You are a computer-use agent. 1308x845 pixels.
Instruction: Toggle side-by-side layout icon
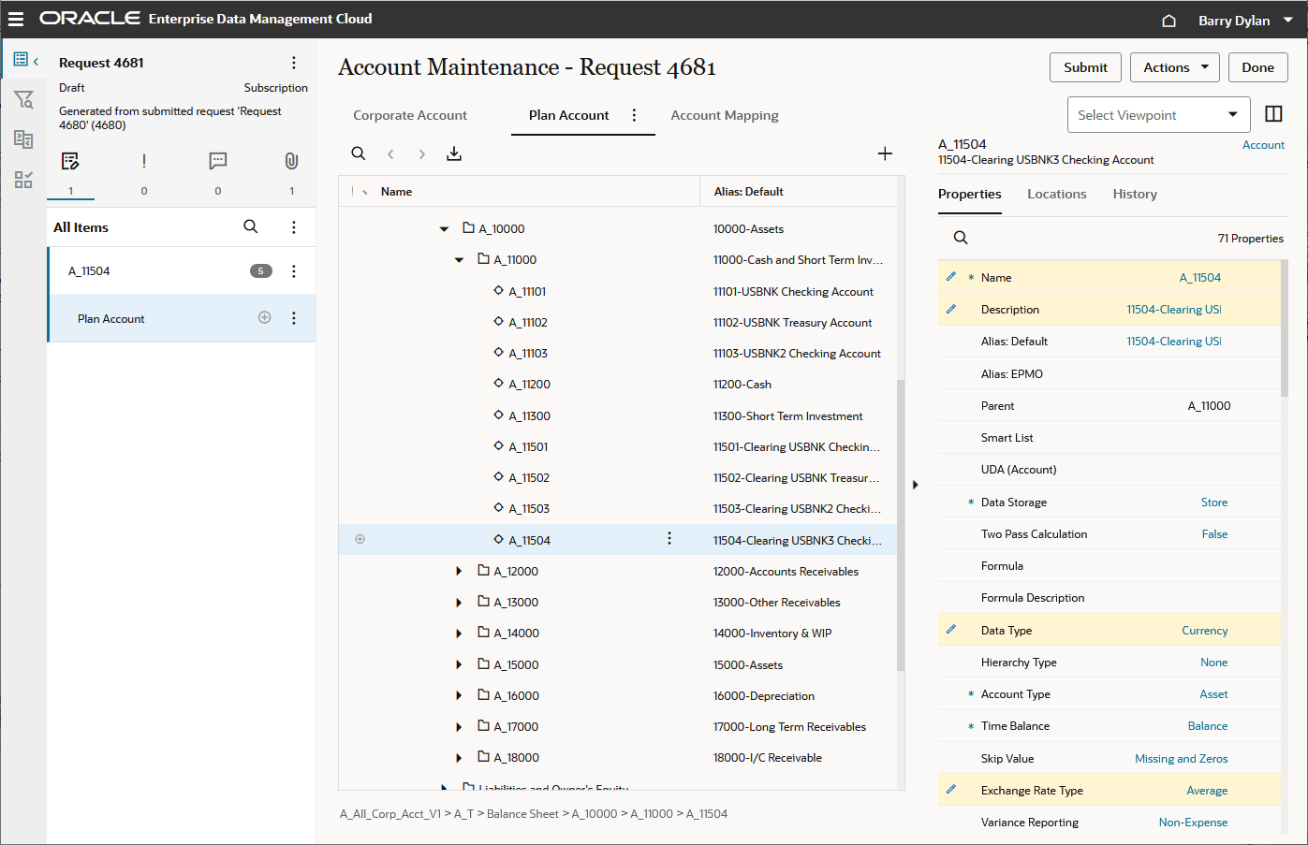(x=1273, y=113)
